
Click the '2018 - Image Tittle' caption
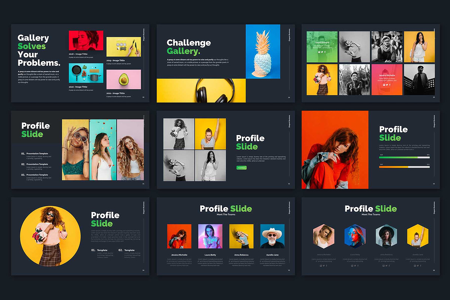pos(78,54)
